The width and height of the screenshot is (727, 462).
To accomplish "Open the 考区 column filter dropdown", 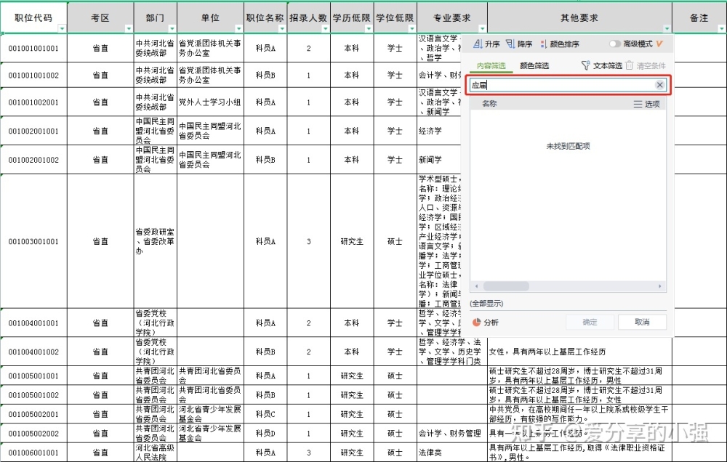I will tap(129, 29).
